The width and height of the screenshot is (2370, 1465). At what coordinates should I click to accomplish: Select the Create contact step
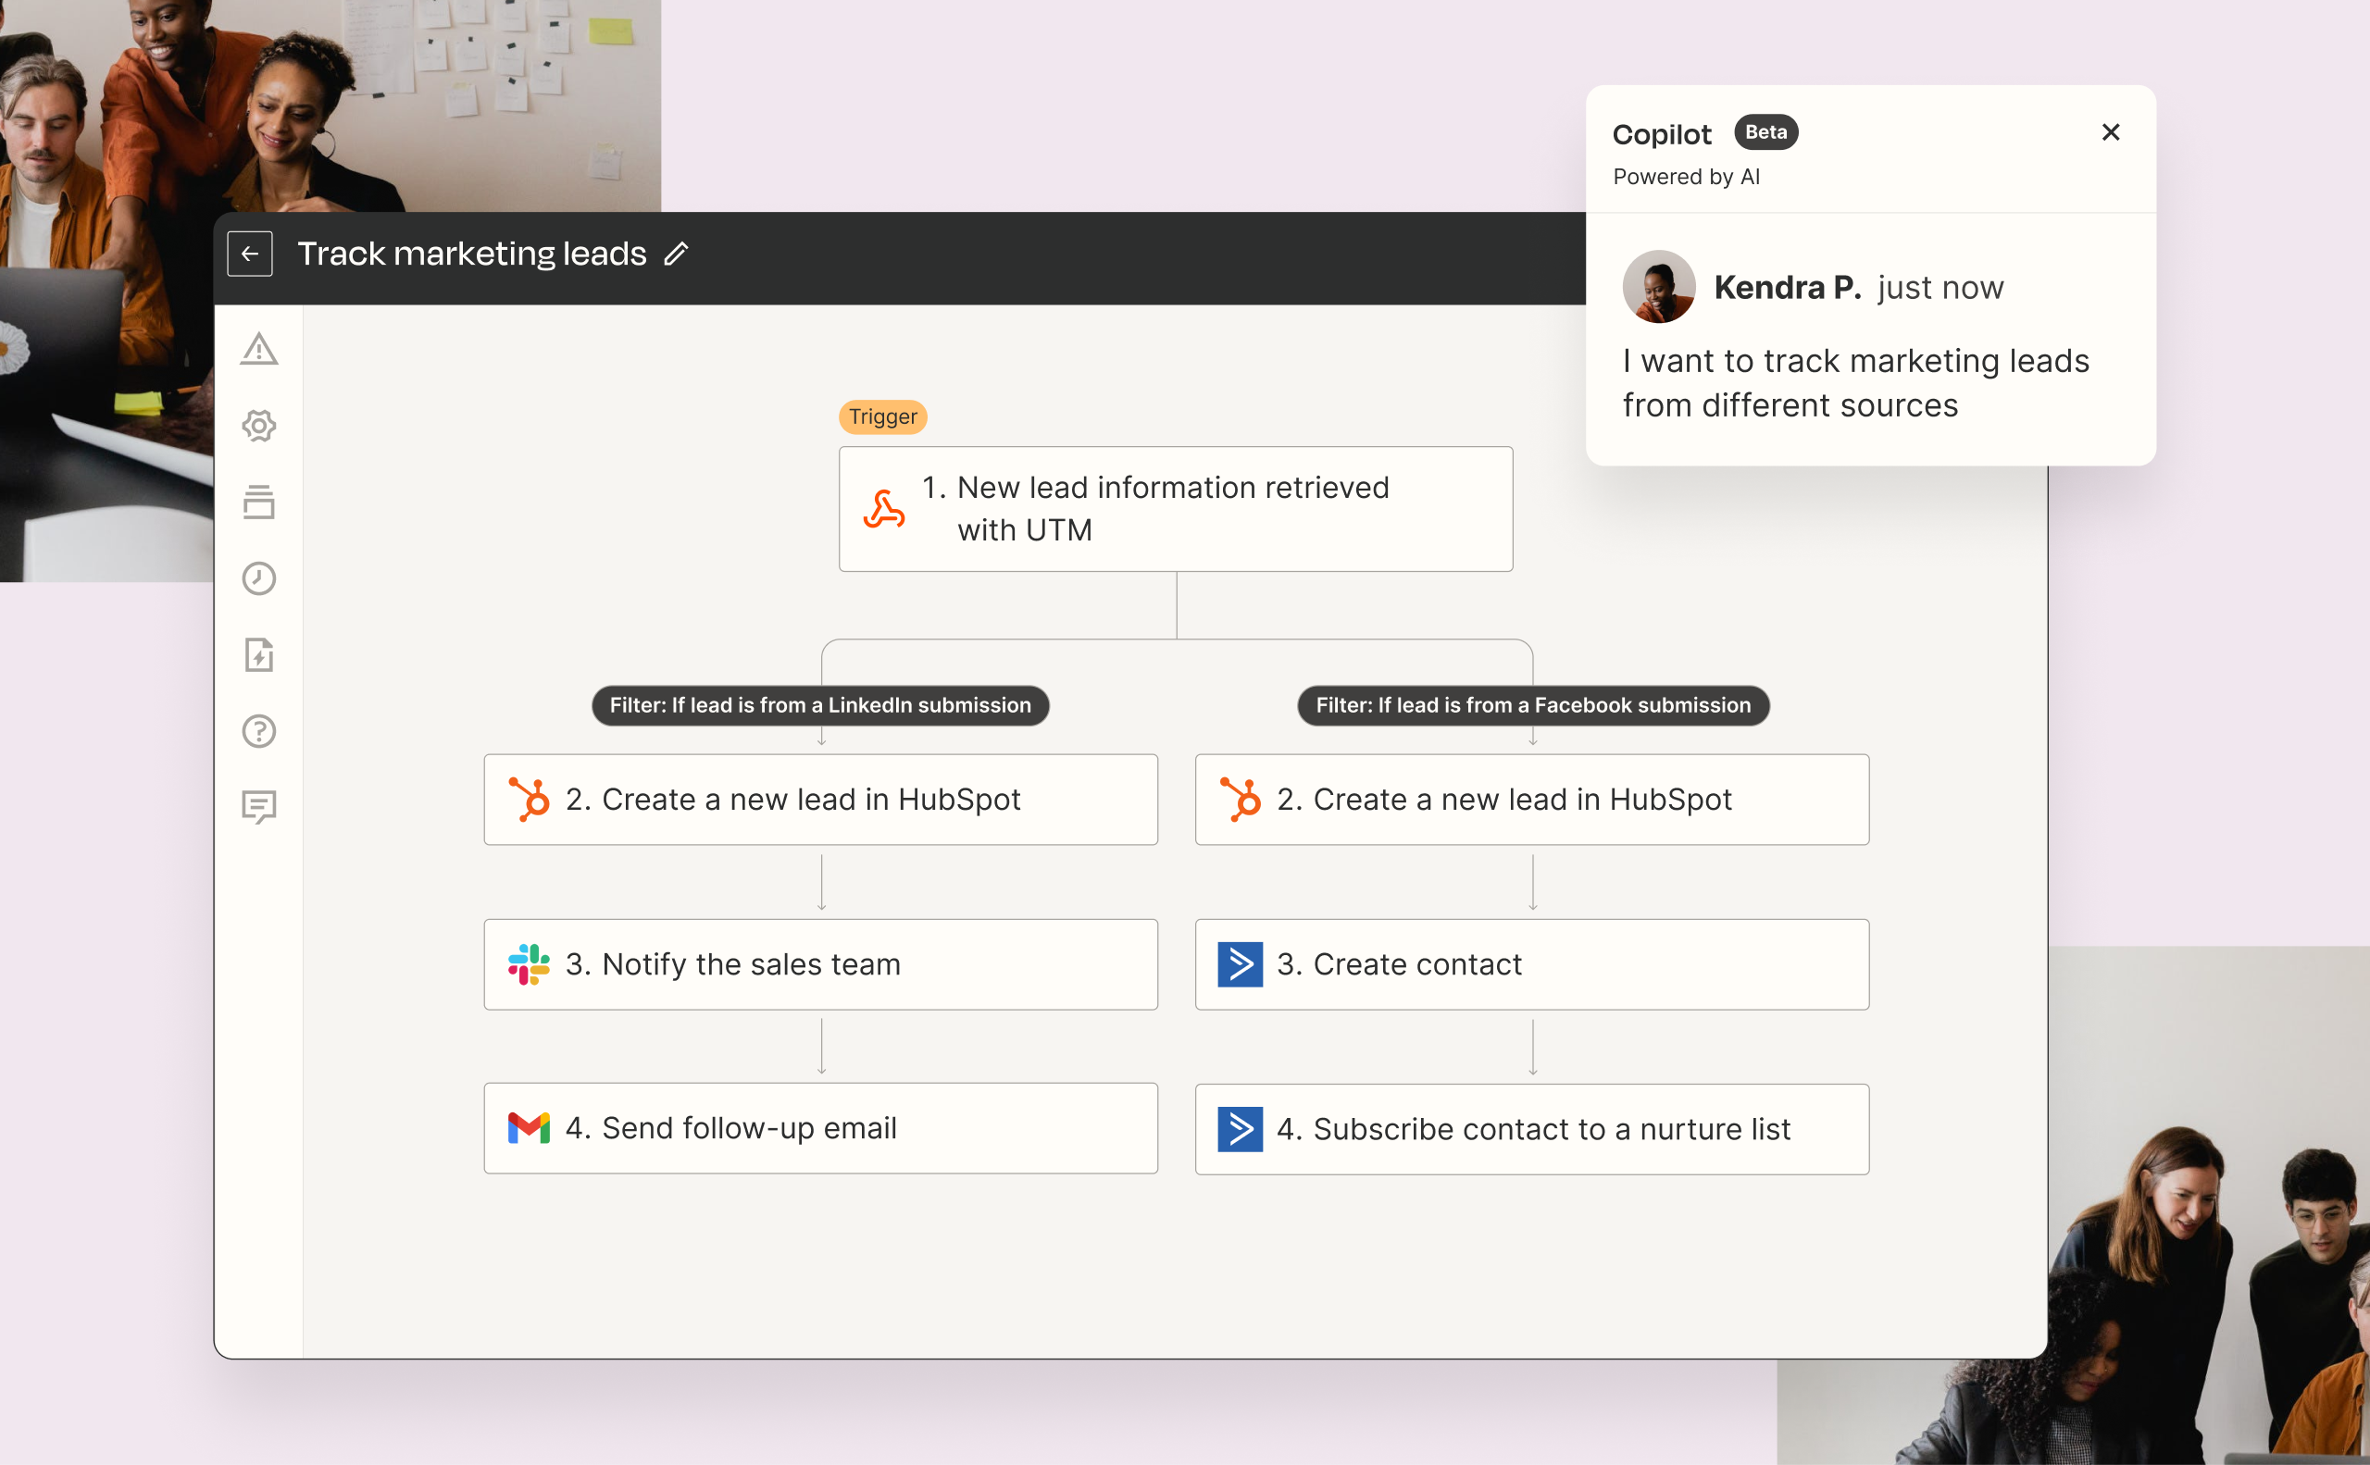tap(1531, 964)
